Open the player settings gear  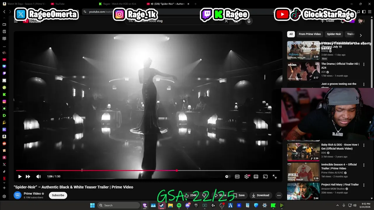point(247,176)
